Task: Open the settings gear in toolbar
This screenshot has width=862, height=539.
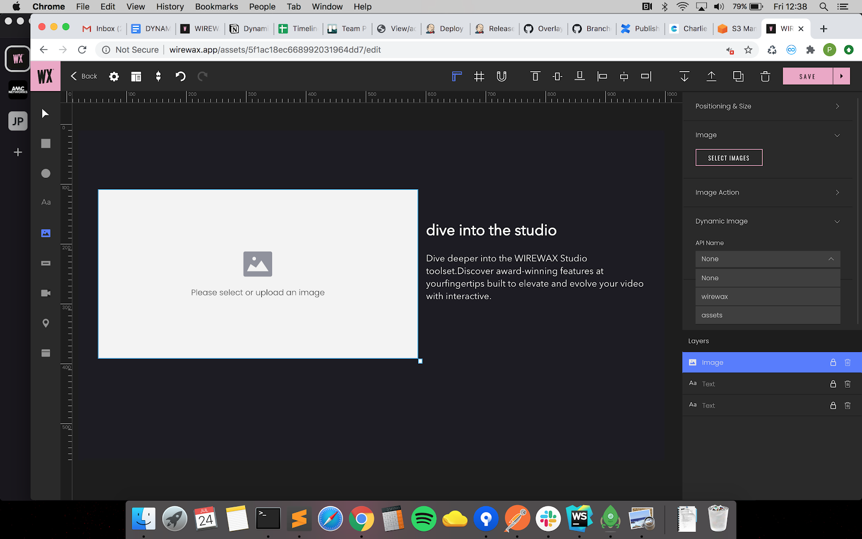Action: [x=114, y=77]
